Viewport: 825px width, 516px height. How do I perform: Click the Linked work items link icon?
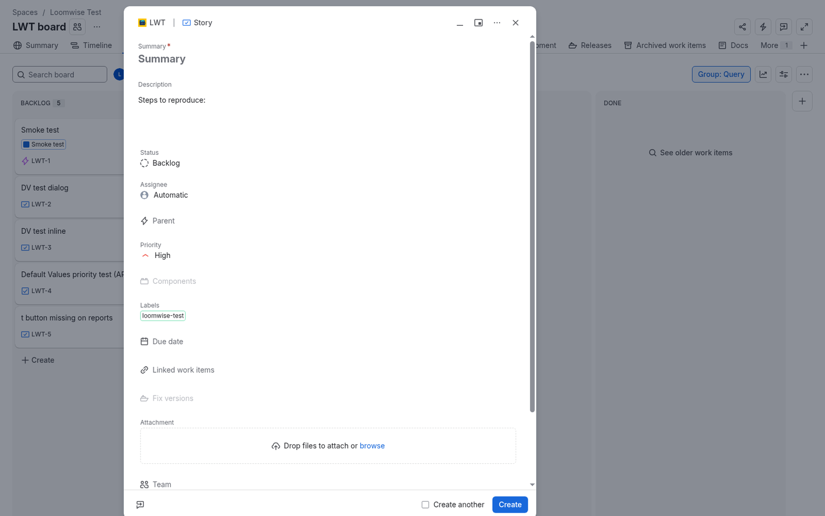click(144, 370)
